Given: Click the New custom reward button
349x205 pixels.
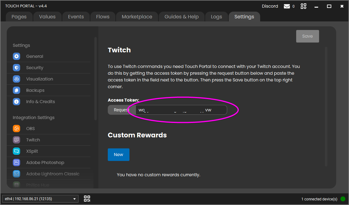Looking at the screenshot, I should click(x=118, y=155).
